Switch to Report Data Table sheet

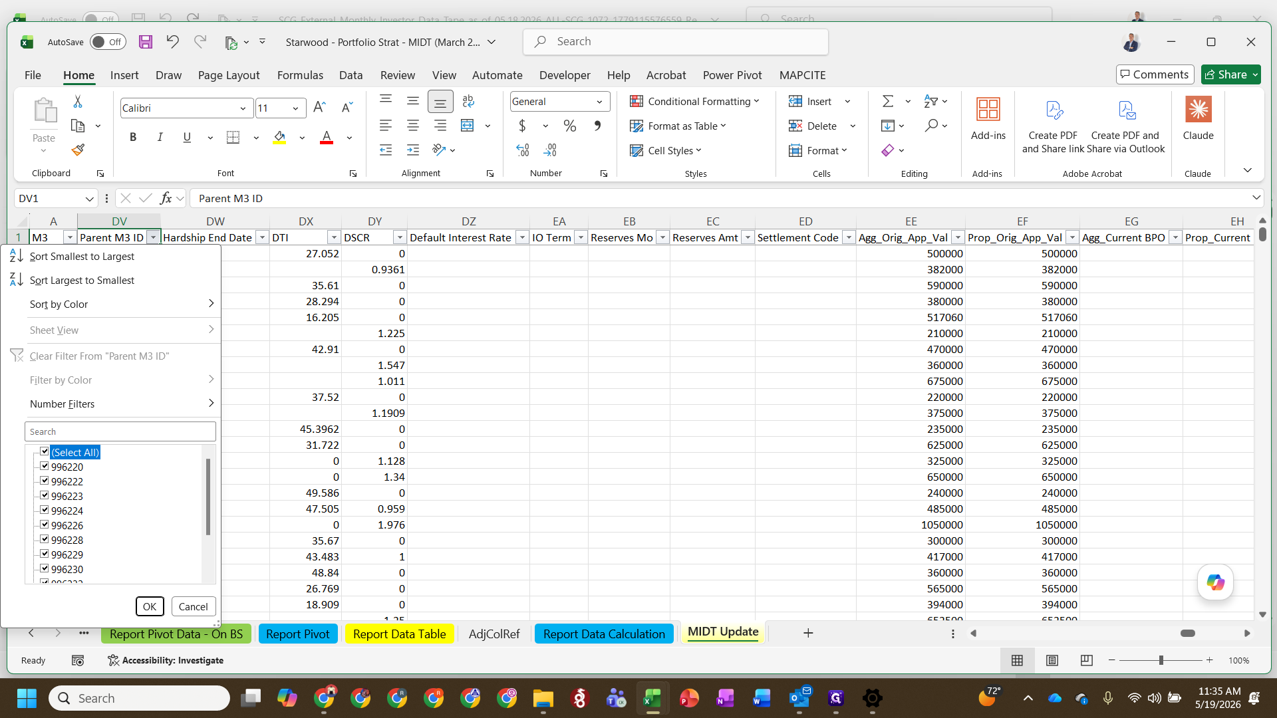[399, 634]
